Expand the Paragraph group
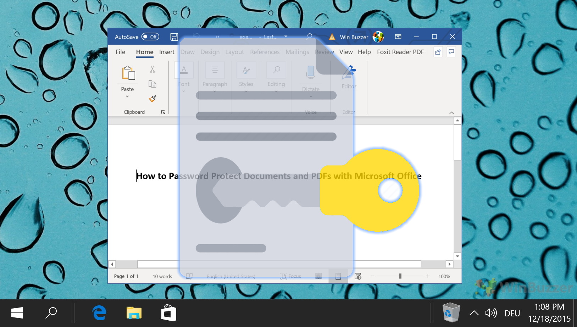This screenshot has height=327, width=577. pyautogui.click(x=215, y=78)
